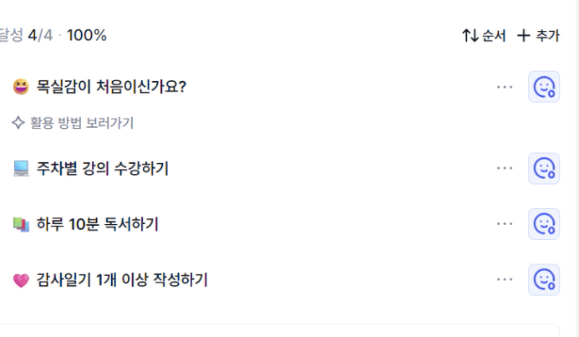Click the 추가 add button
This screenshot has width=579, height=337.
pos(538,36)
